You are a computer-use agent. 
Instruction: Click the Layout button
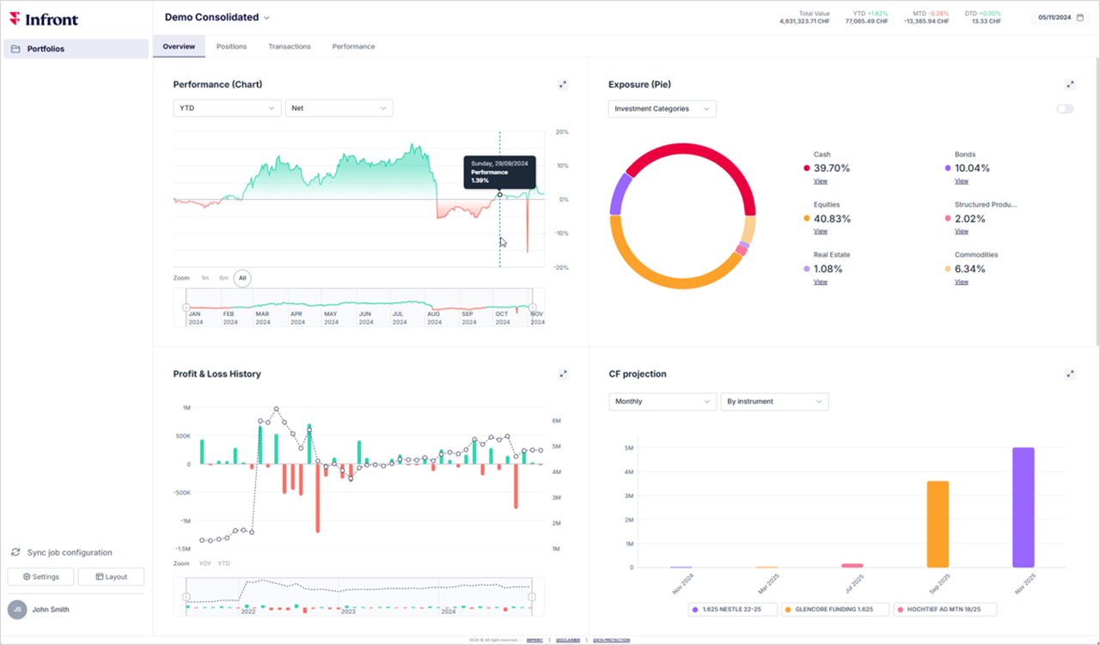pos(111,576)
